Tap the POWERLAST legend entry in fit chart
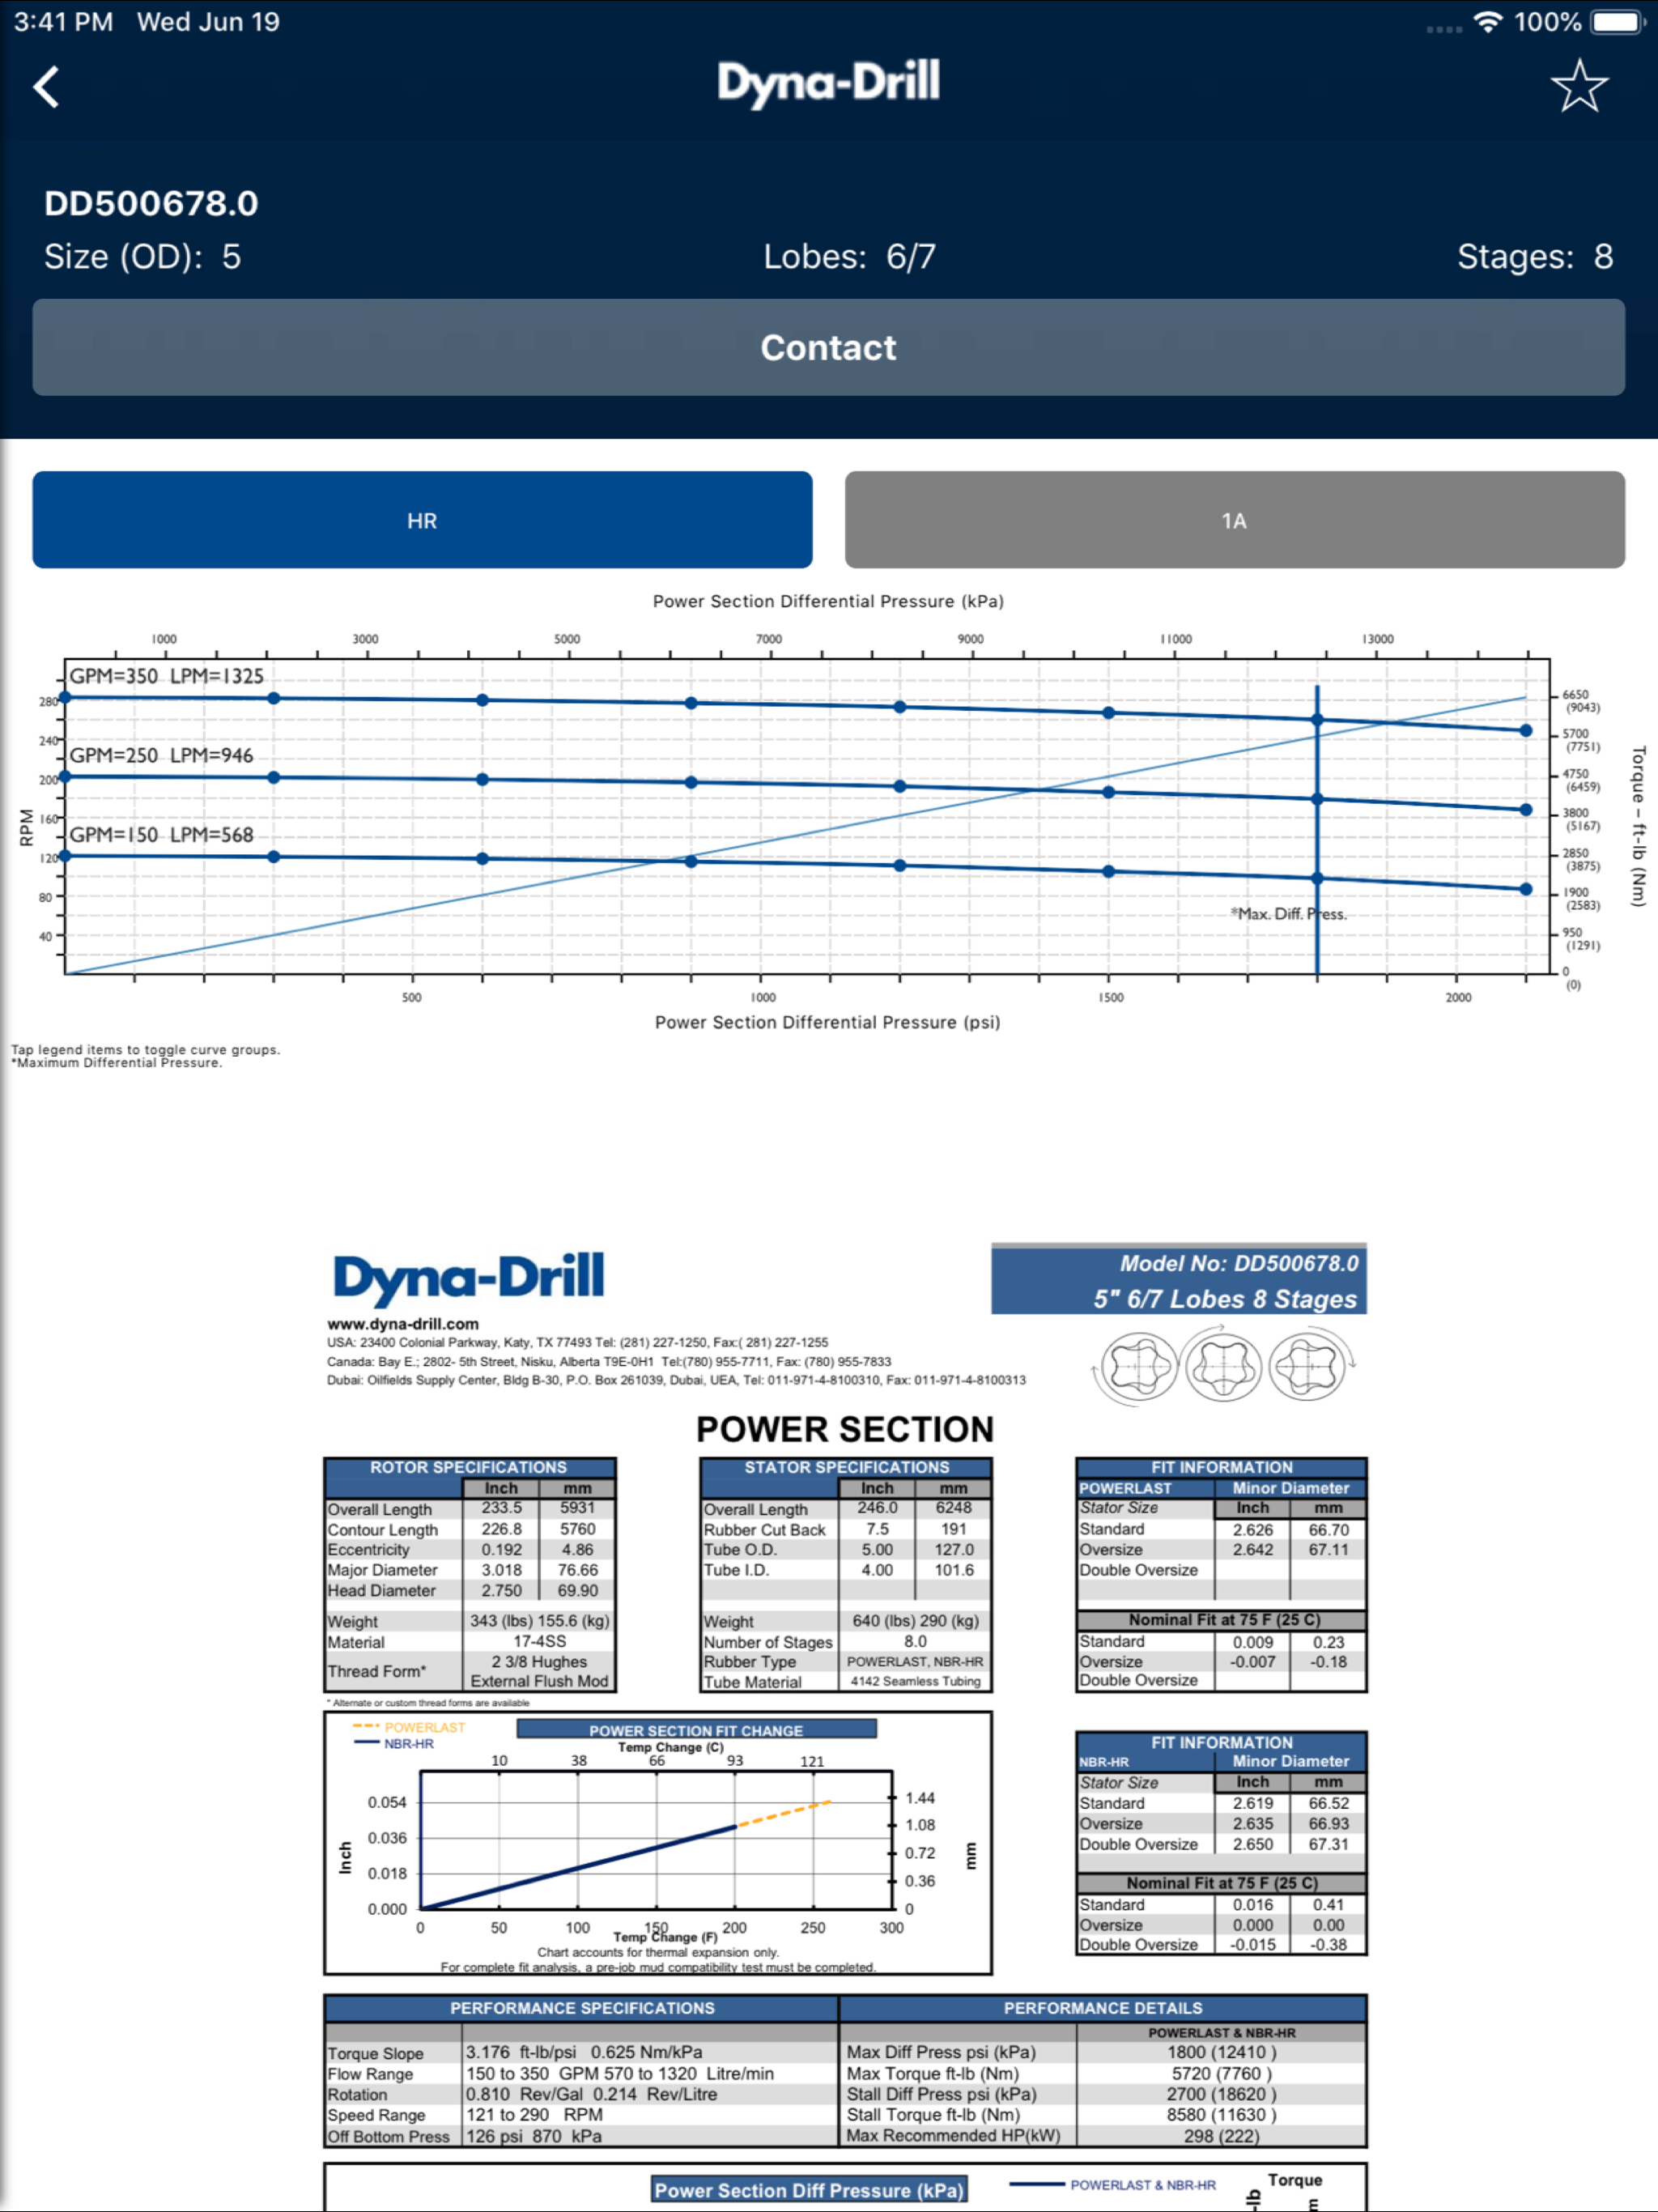This screenshot has height=2212, width=1658. (409, 1727)
